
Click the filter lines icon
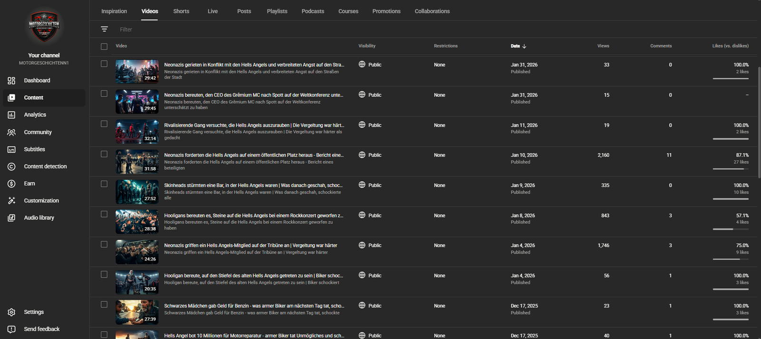pyautogui.click(x=104, y=29)
